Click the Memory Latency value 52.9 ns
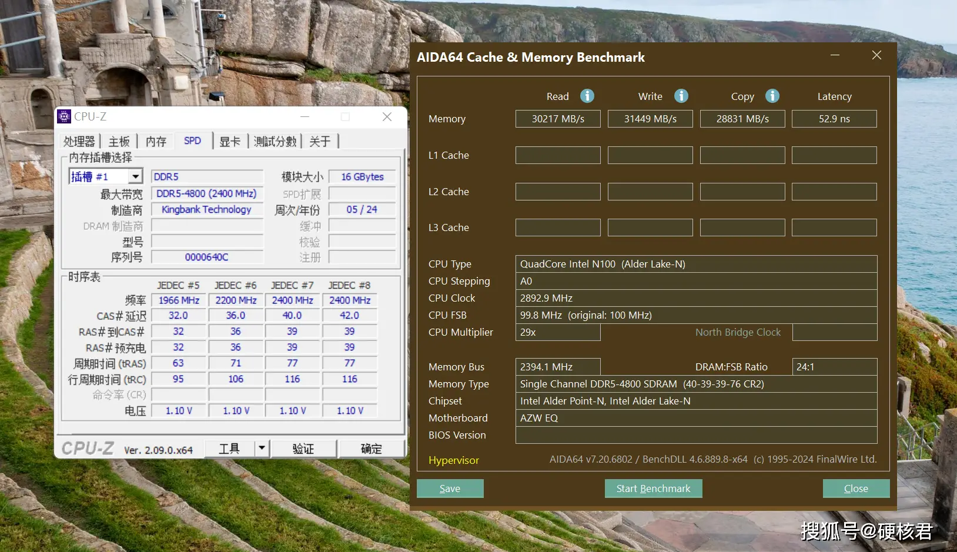The height and width of the screenshot is (552, 957). [x=834, y=119]
